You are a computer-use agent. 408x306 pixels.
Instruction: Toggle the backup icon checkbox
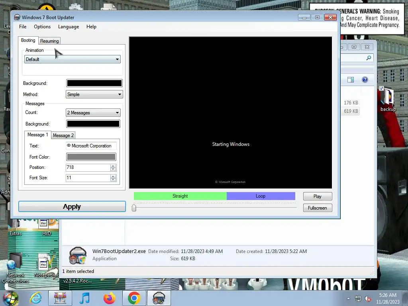coord(381,88)
